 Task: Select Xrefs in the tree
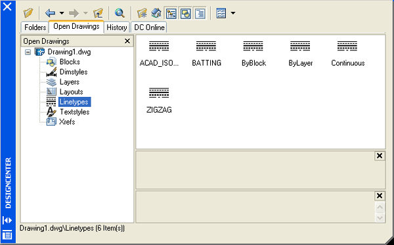point(67,122)
